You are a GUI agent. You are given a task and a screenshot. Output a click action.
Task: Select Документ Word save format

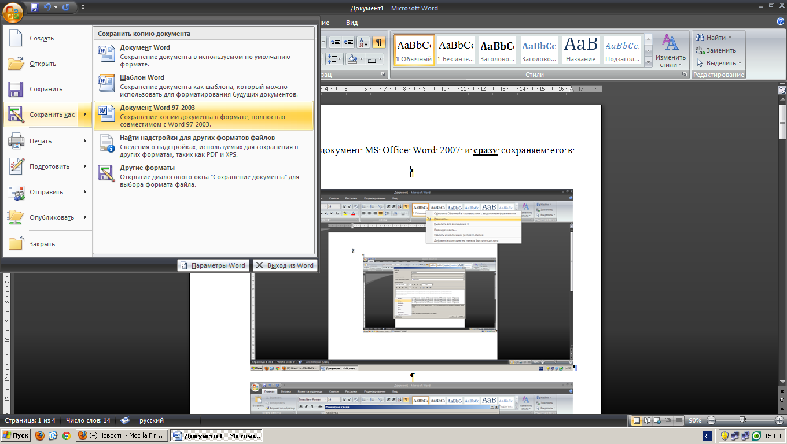click(204, 55)
